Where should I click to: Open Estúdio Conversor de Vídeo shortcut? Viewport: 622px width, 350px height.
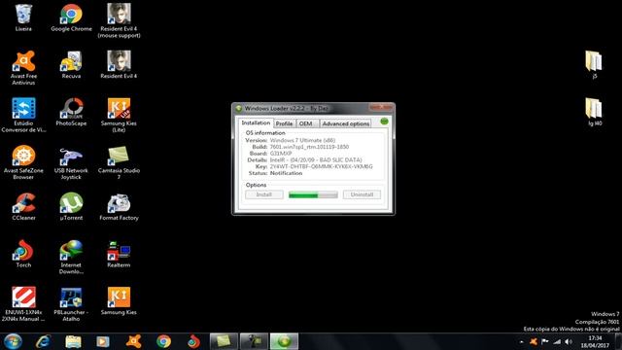coord(23,115)
